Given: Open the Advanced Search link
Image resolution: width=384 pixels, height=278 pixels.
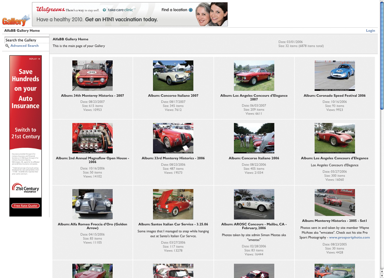Looking at the screenshot, I should [x=24, y=46].
